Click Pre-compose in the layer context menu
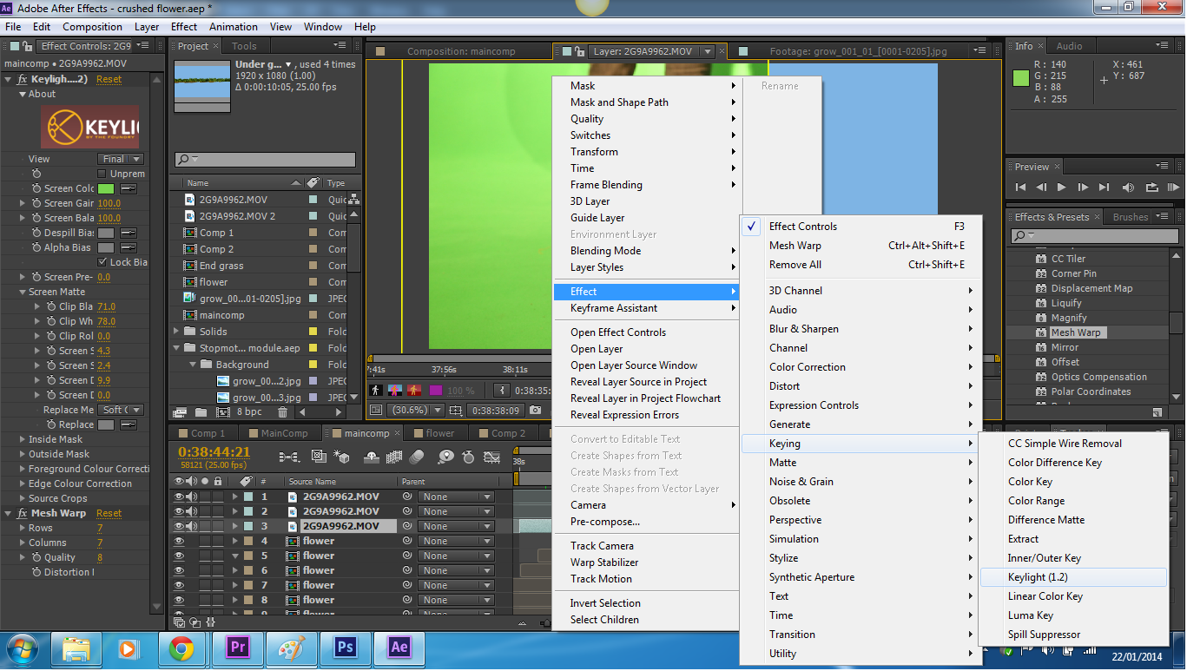Viewport: 1187px width, 671px height. click(646, 522)
